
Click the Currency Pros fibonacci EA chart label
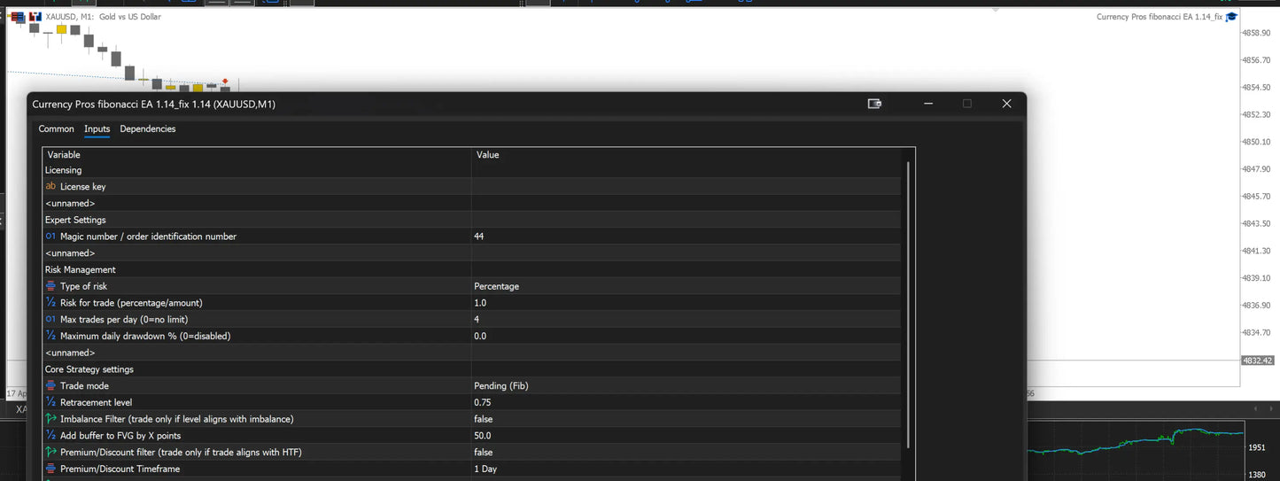pyautogui.click(x=1160, y=17)
